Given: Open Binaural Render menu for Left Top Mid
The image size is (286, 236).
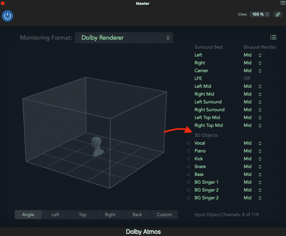Looking at the screenshot, I should point(252,118).
